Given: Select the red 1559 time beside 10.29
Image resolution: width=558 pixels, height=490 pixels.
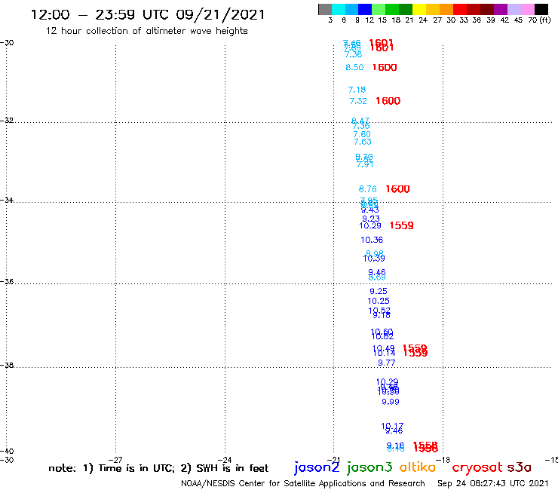Looking at the screenshot, I should [x=402, y=225].
